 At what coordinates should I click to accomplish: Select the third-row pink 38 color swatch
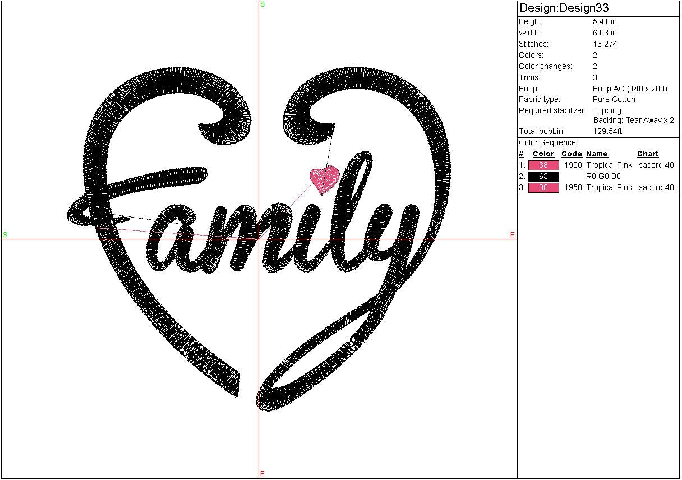coord(543,188)
